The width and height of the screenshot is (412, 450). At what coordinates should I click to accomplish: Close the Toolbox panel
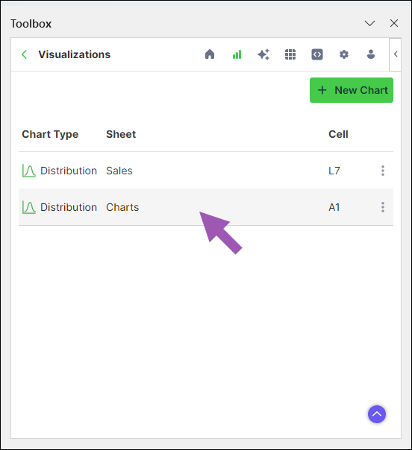tap(394, 23)
